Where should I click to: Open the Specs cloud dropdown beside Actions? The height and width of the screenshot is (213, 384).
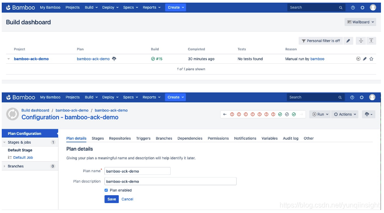pyautogui.click(x=368, y=114)
